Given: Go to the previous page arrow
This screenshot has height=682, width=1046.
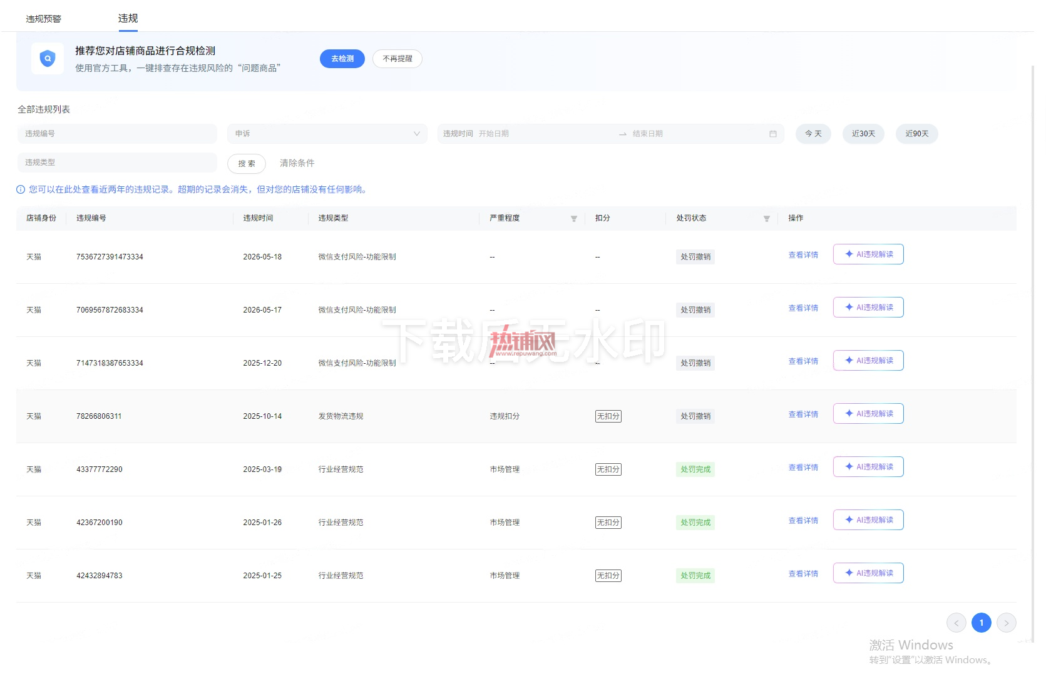Looking at the screenshot, I should point(956,623).
